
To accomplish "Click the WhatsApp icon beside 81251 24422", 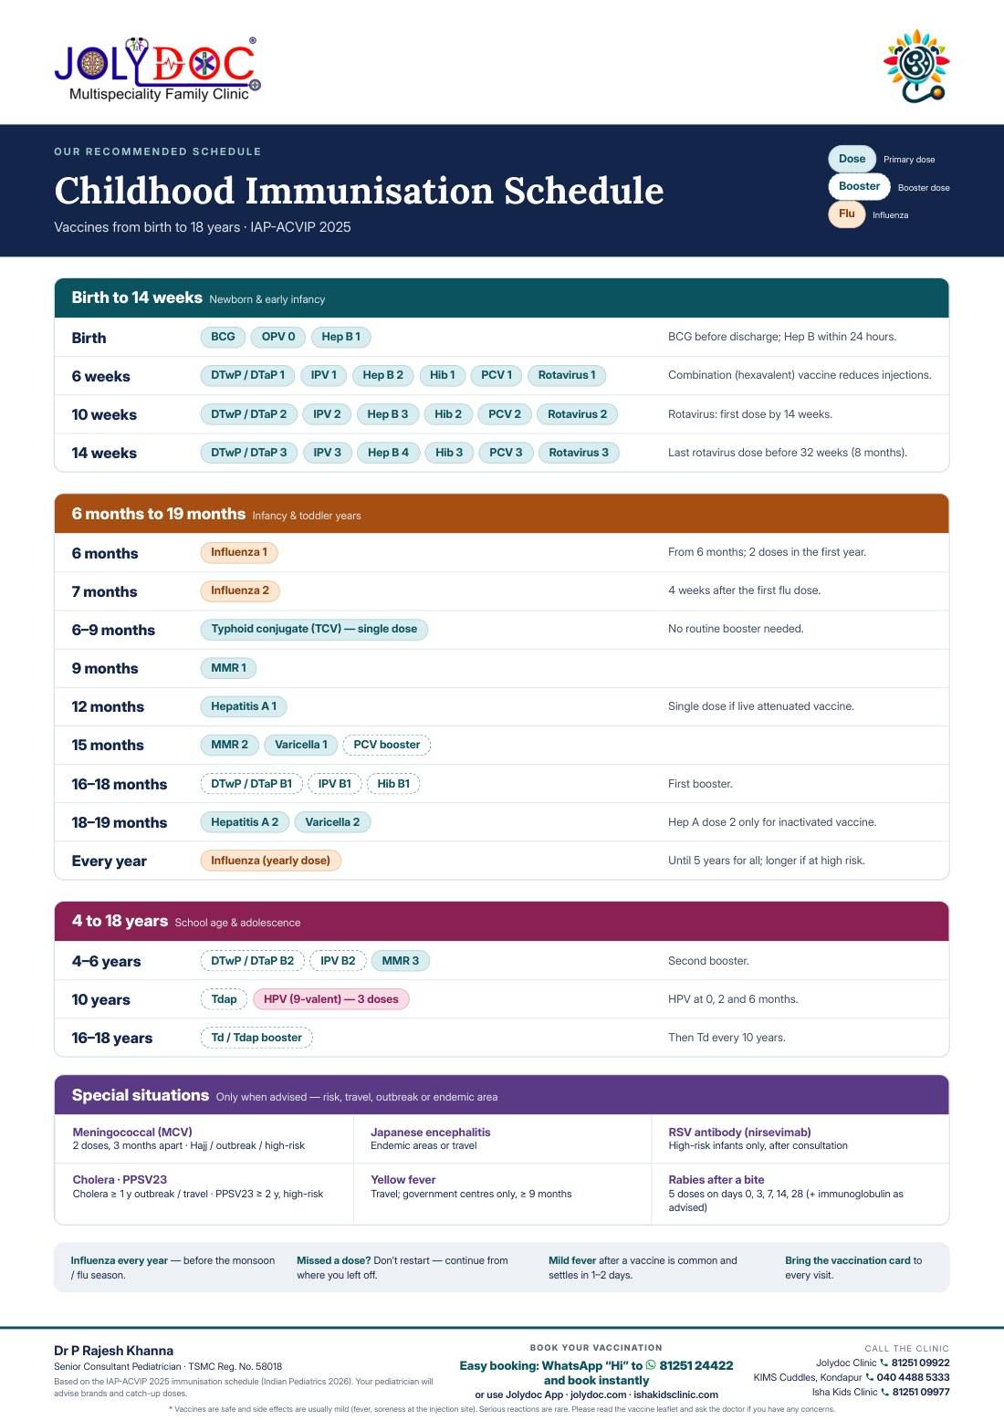I will pos(651,1365).
